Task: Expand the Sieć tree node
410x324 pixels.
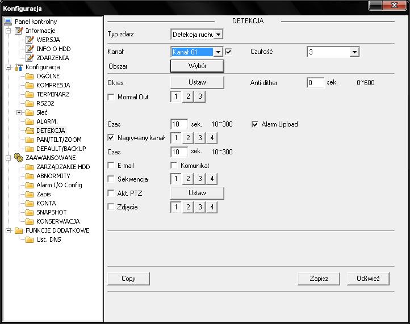Action: 19,112
